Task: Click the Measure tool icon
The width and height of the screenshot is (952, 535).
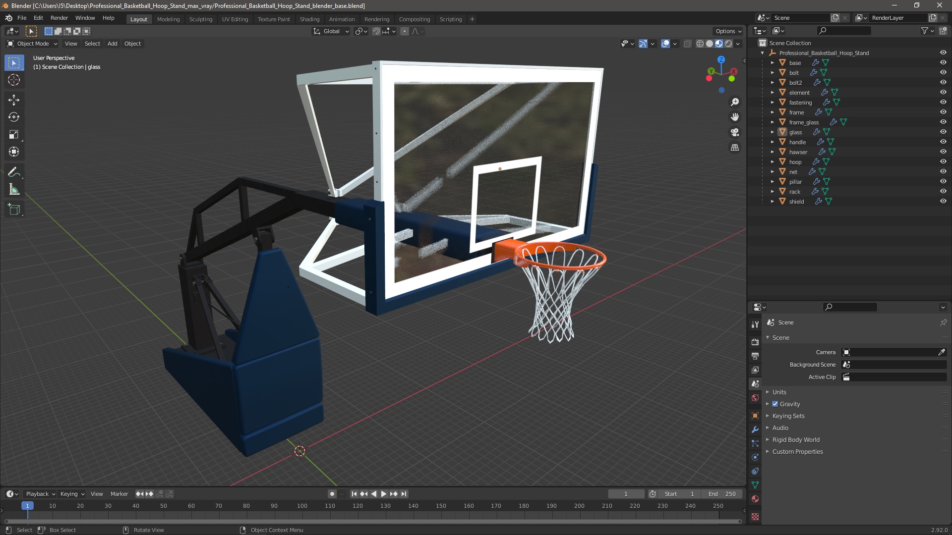Action: pos(14,189)
